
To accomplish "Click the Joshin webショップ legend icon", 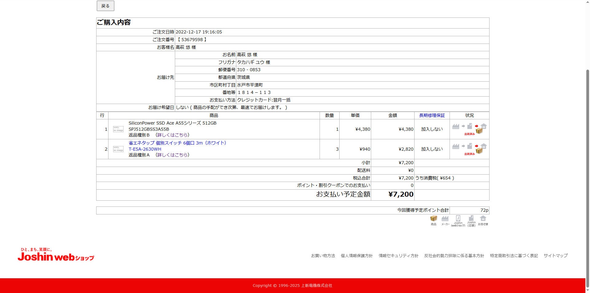I will (x=458, y=218).
